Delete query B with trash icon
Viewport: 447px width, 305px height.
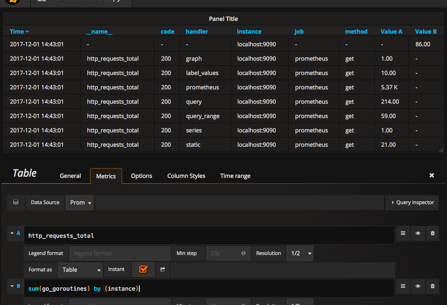pos(433,286)
